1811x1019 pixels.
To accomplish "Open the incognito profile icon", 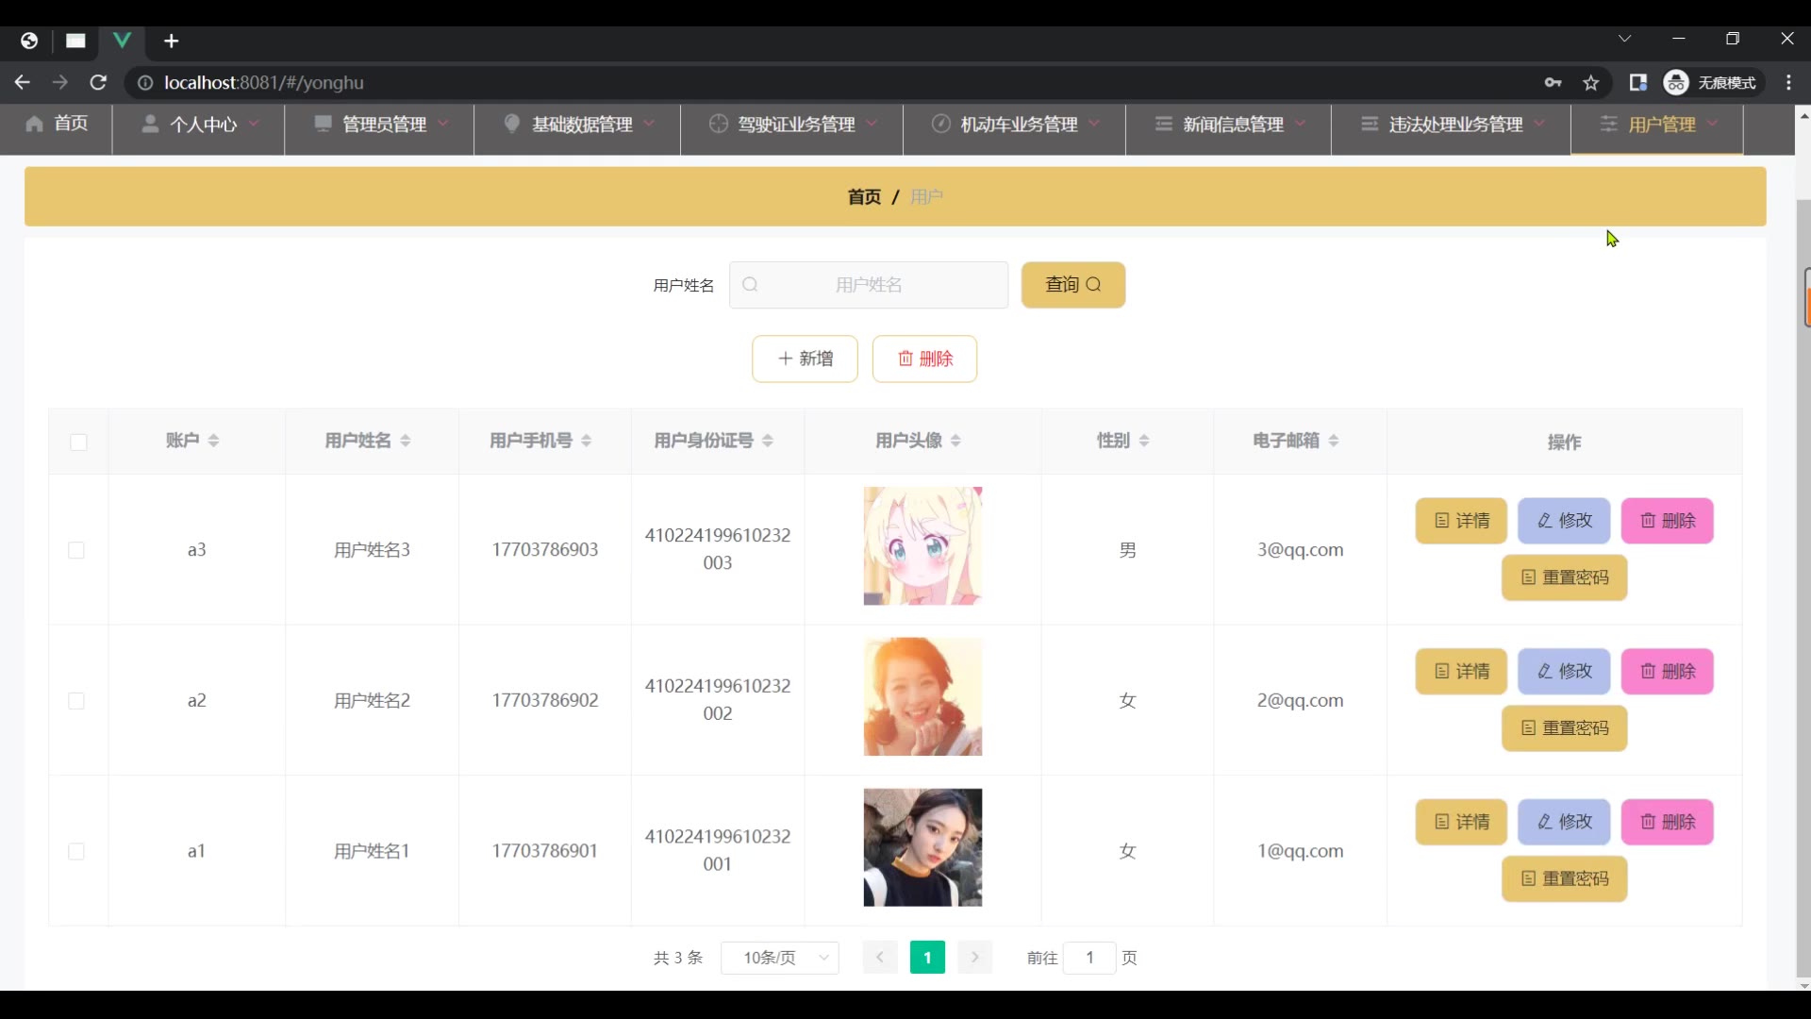I will [x=1676, y=83].
